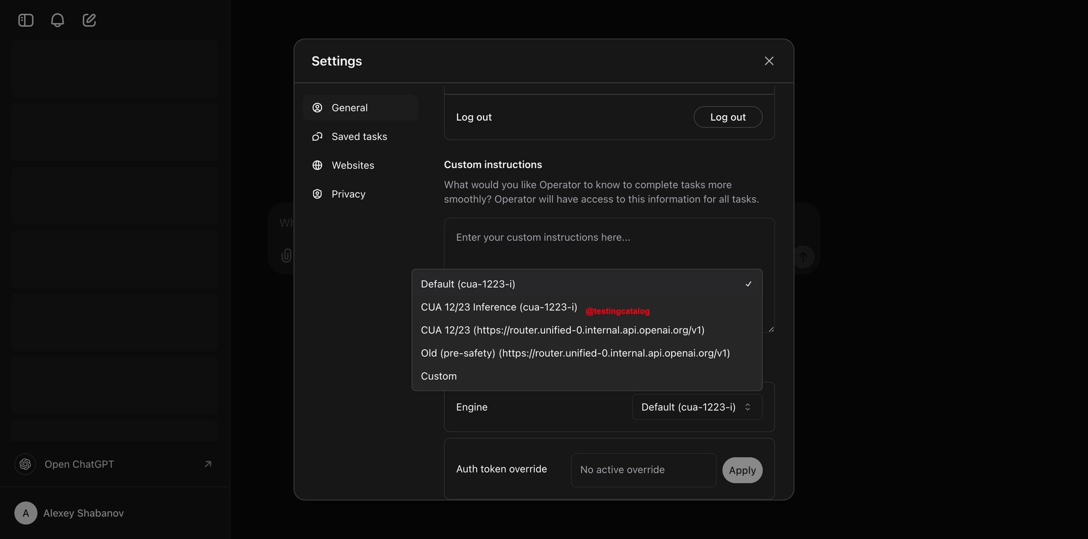Click the user avatar A
1088x539 pixels.
(26, 513)
